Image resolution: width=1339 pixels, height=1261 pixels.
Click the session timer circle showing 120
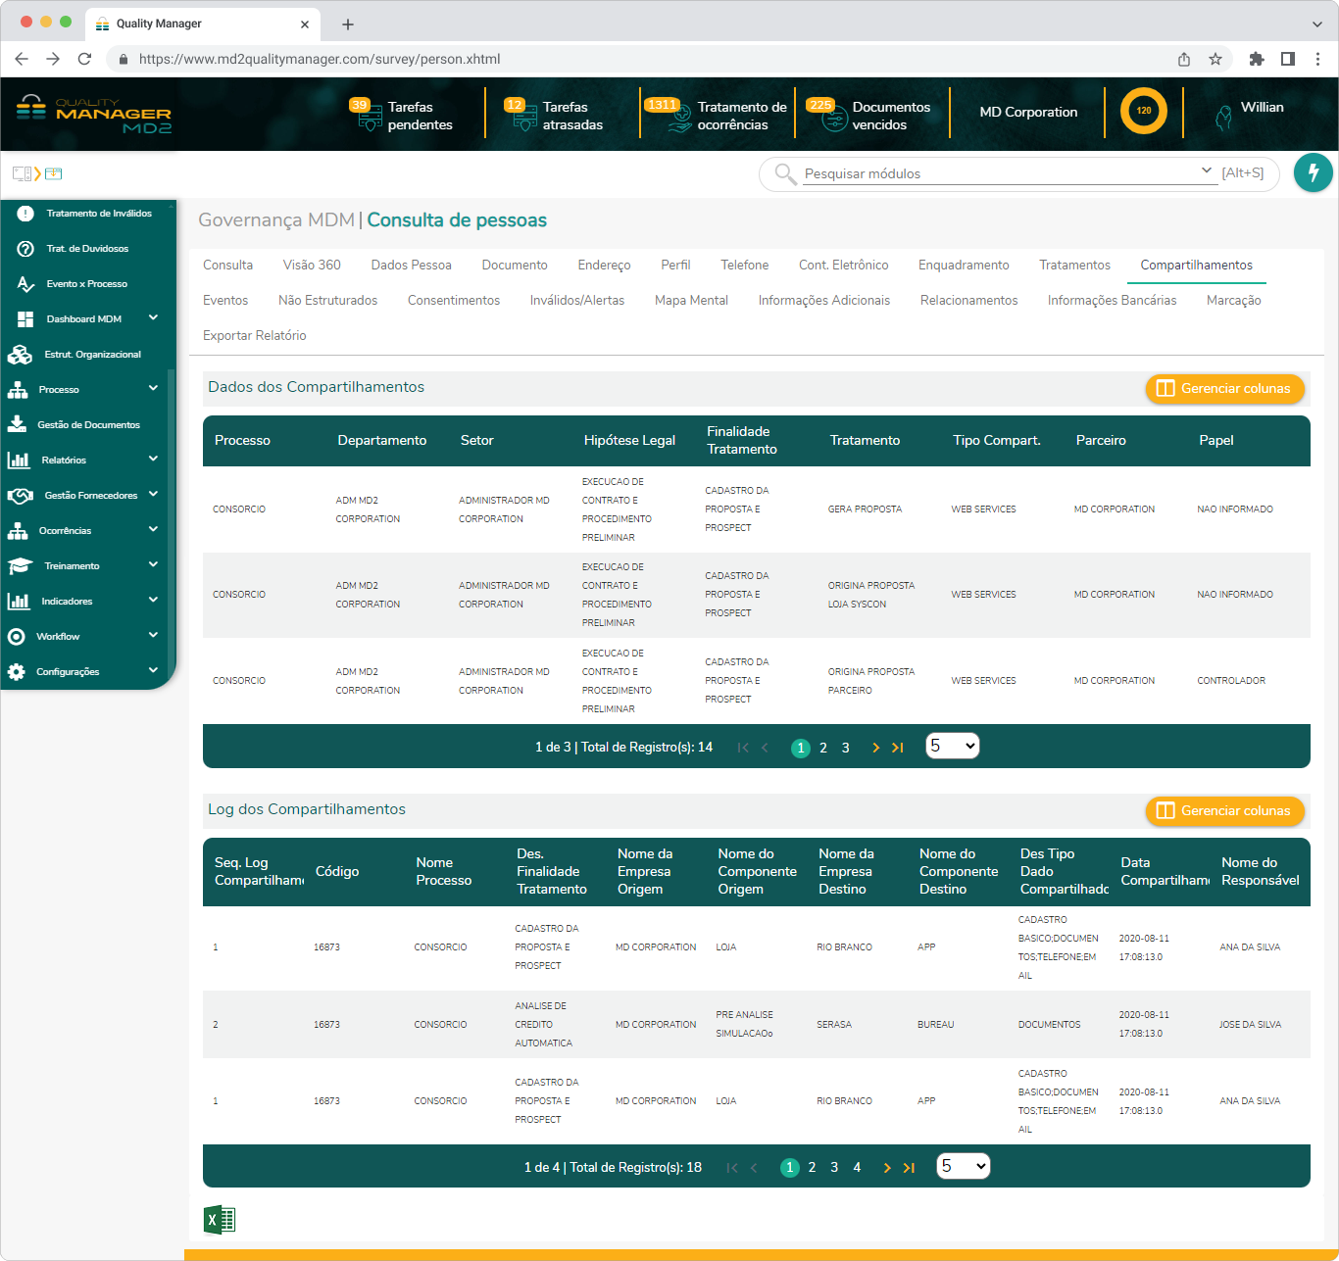(1143, 111)
